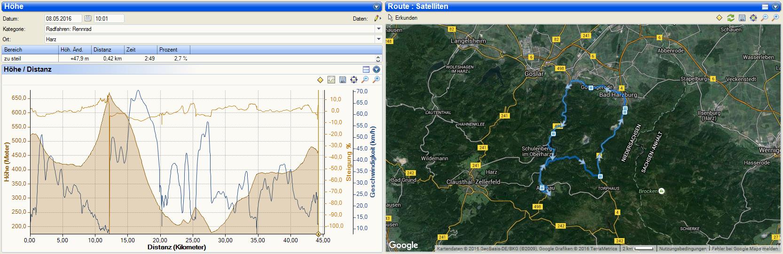Open the Ort dropdown list
Screen dimensions: 783x254
(378, 40)
